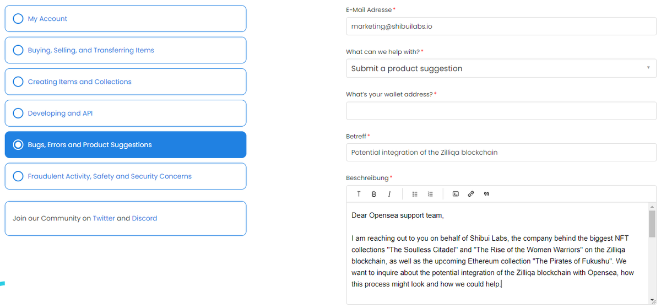Insert a numbered list
Viewport: 661px width, 308px height.
430,194
